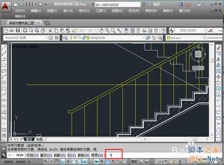Choose the 窗交(C) command option
Screen dimensions: 224x165
(x=46, y=155)
